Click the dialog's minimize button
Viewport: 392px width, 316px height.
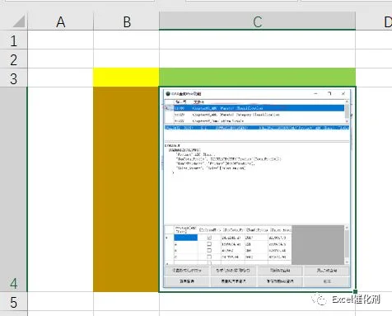tap(315, 93)
